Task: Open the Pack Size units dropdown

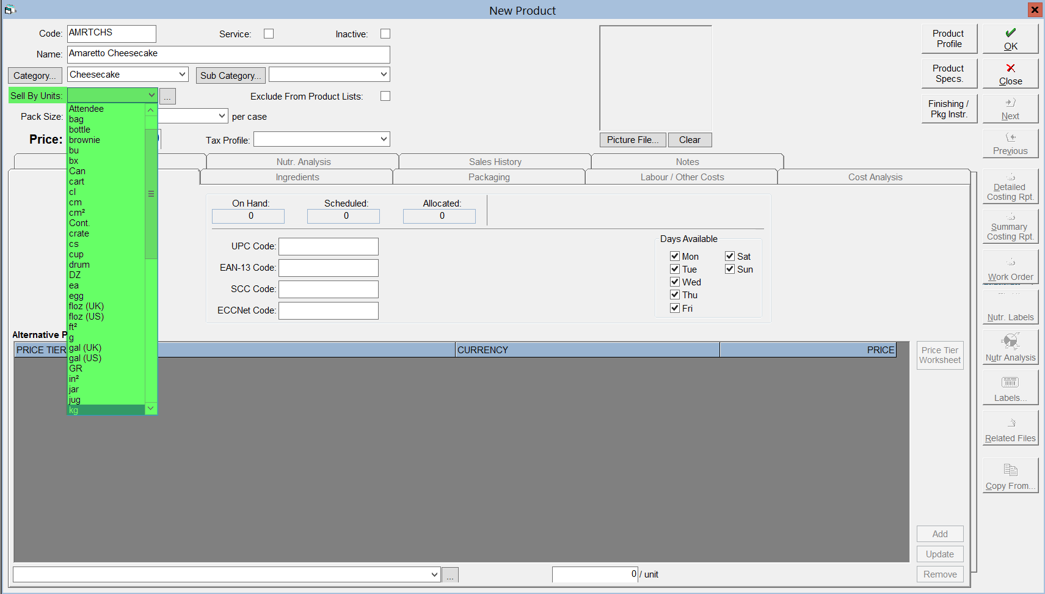Action: 222,116
